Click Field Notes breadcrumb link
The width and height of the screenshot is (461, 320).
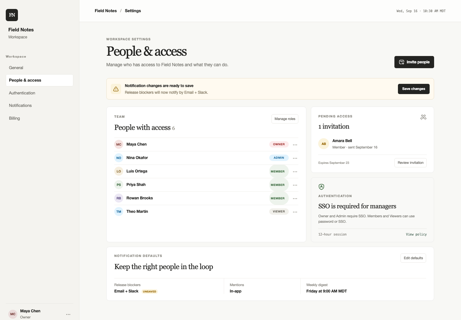(106, 11)
